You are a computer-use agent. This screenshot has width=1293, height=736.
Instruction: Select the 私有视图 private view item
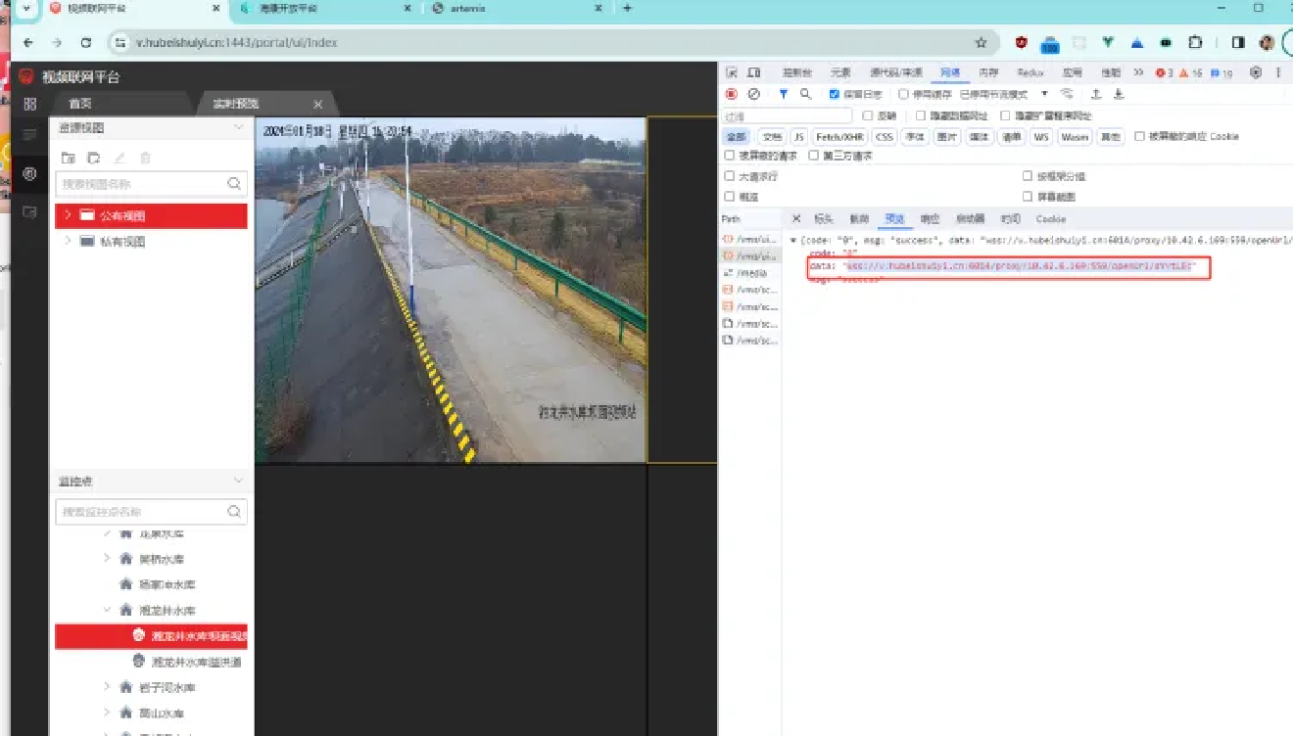(x=121, y=242)
